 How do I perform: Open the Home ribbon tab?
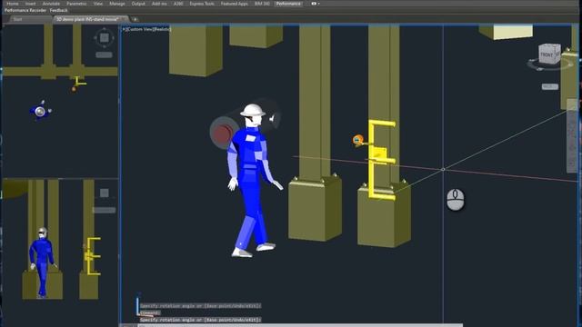(12, 4)
